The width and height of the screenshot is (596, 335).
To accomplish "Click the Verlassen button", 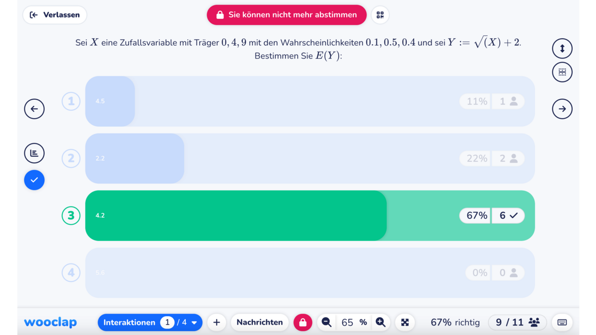I will 55,15.
